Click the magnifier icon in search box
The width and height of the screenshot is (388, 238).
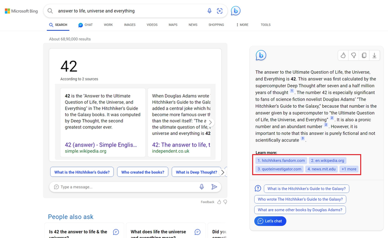(50, 11)
